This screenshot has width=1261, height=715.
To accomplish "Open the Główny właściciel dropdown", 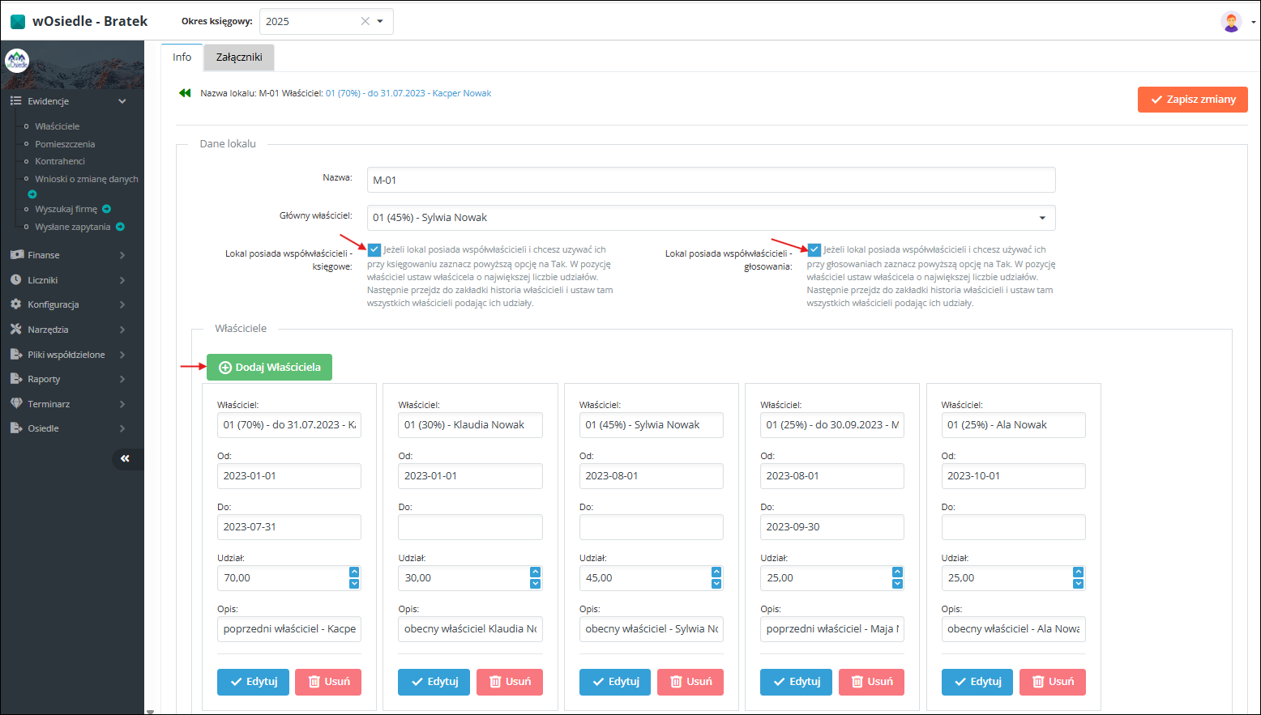I will (711, 218).
